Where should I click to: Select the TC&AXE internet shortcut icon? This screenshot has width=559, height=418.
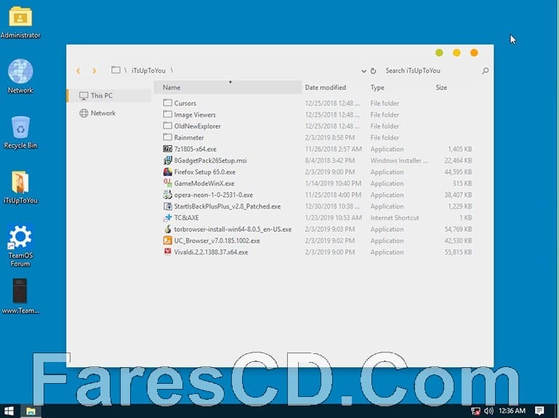point(168,217)
